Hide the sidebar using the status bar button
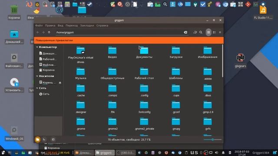 53,140
